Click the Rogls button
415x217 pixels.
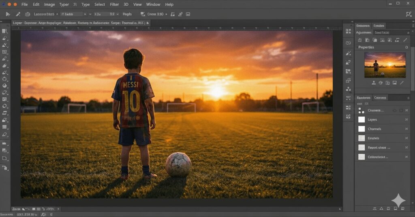(x=127, y=14)
